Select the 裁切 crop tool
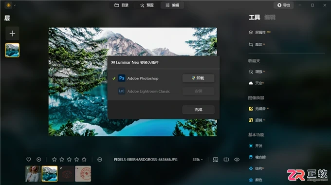 (x=257, y=45)
